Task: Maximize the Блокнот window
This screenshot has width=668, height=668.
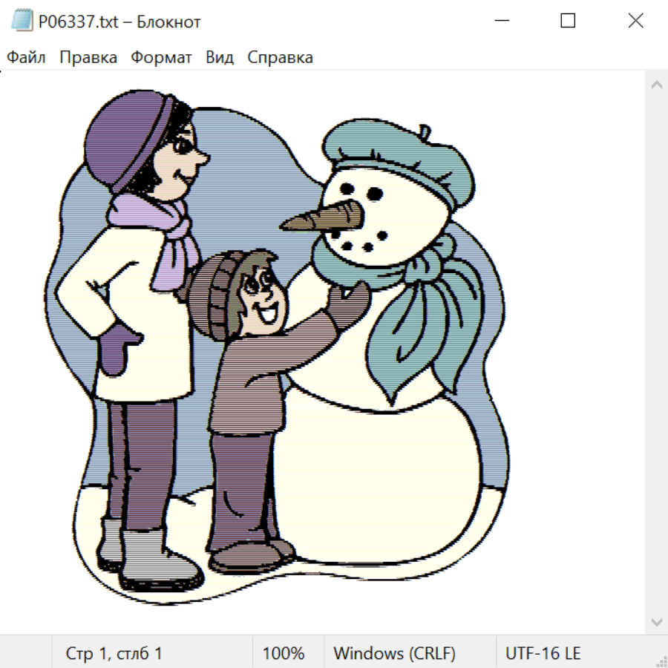Action: (568, 22)
